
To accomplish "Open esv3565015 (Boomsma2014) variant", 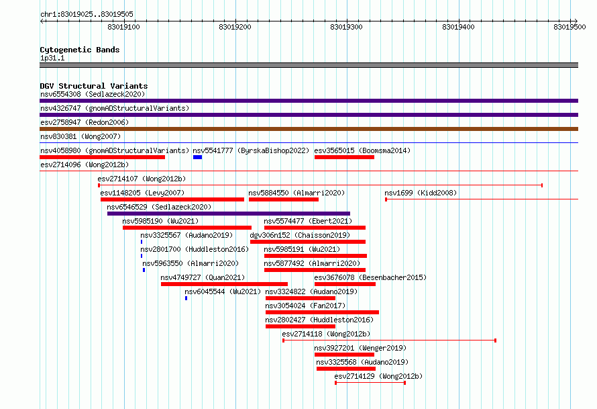I will (x=362, y=150).
